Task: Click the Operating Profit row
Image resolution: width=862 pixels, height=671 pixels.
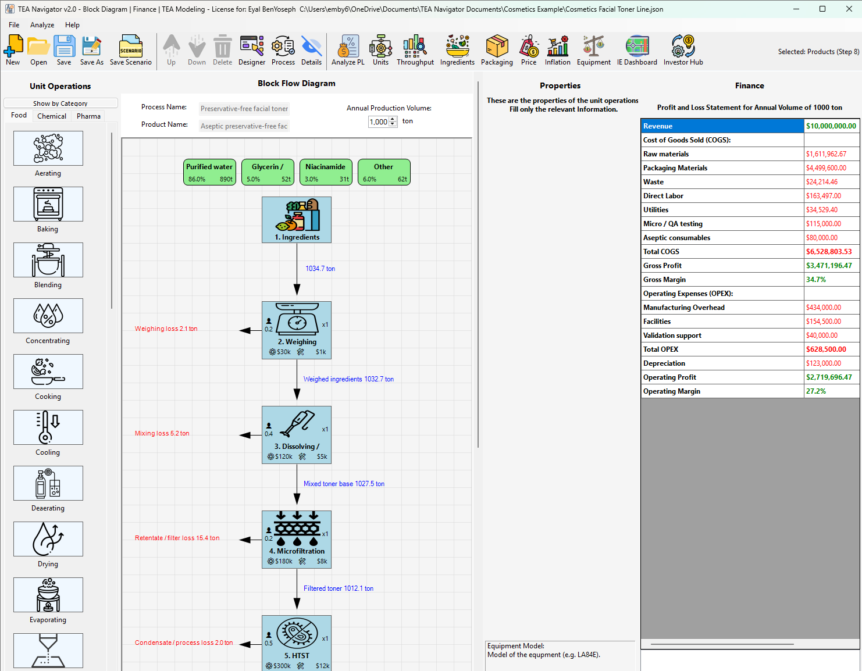Action: tap(750, 377)
